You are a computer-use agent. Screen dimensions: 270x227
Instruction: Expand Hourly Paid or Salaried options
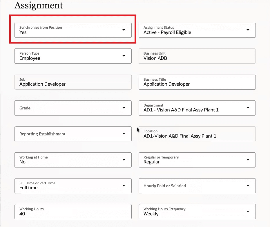coord(248,185)
